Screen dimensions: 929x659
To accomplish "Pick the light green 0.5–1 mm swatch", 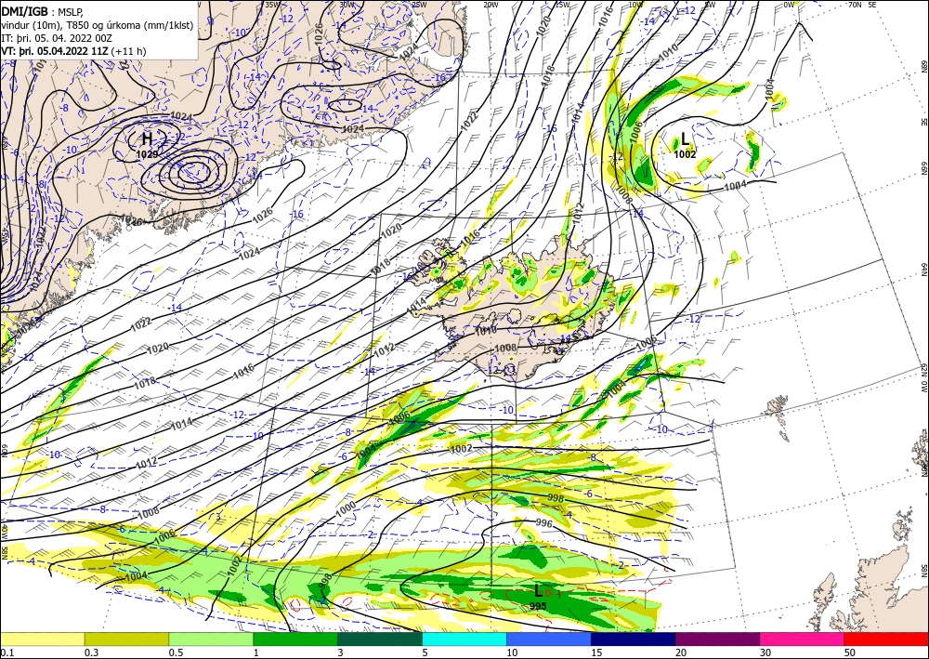I will coord(211,639).
